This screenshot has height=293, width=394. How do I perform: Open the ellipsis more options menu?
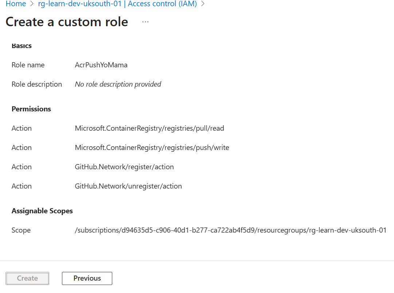tap(145, 22)
